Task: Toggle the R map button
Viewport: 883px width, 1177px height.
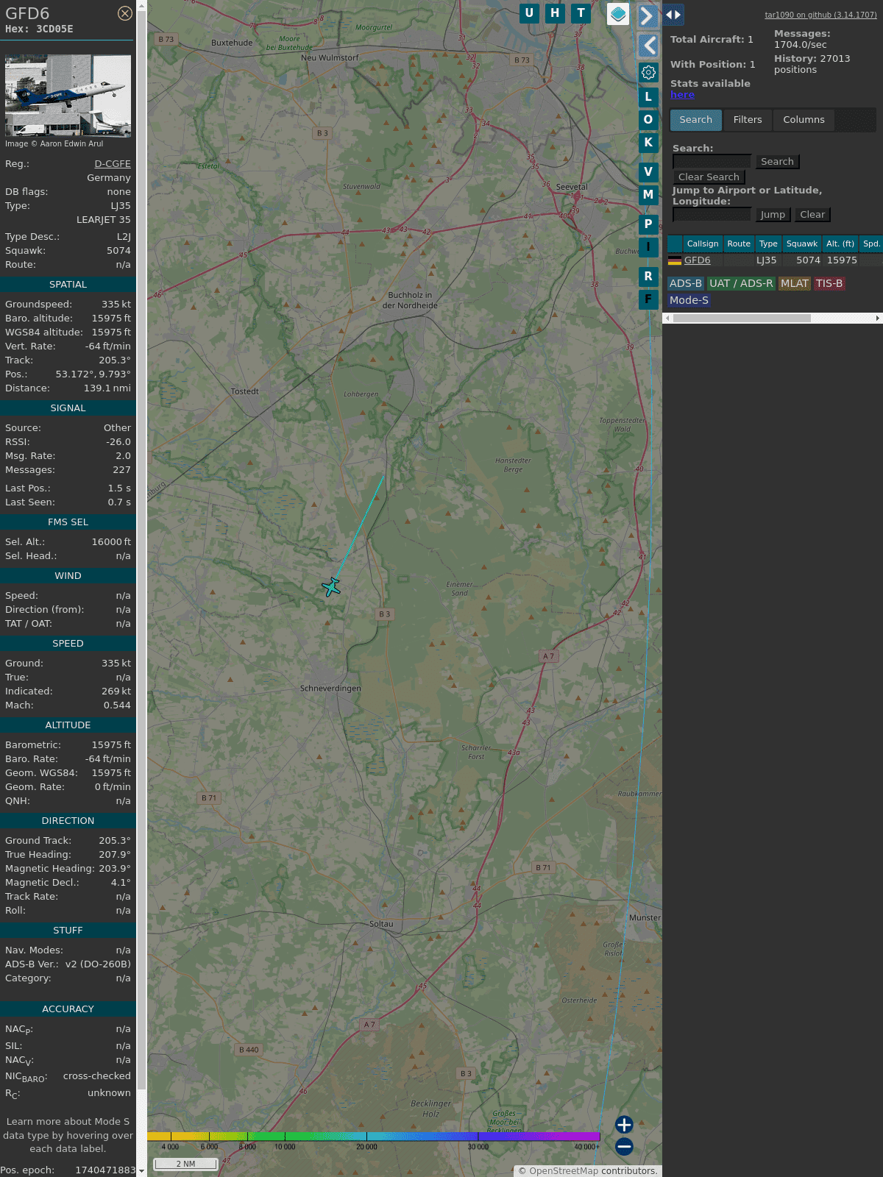Action: (648, 276)
